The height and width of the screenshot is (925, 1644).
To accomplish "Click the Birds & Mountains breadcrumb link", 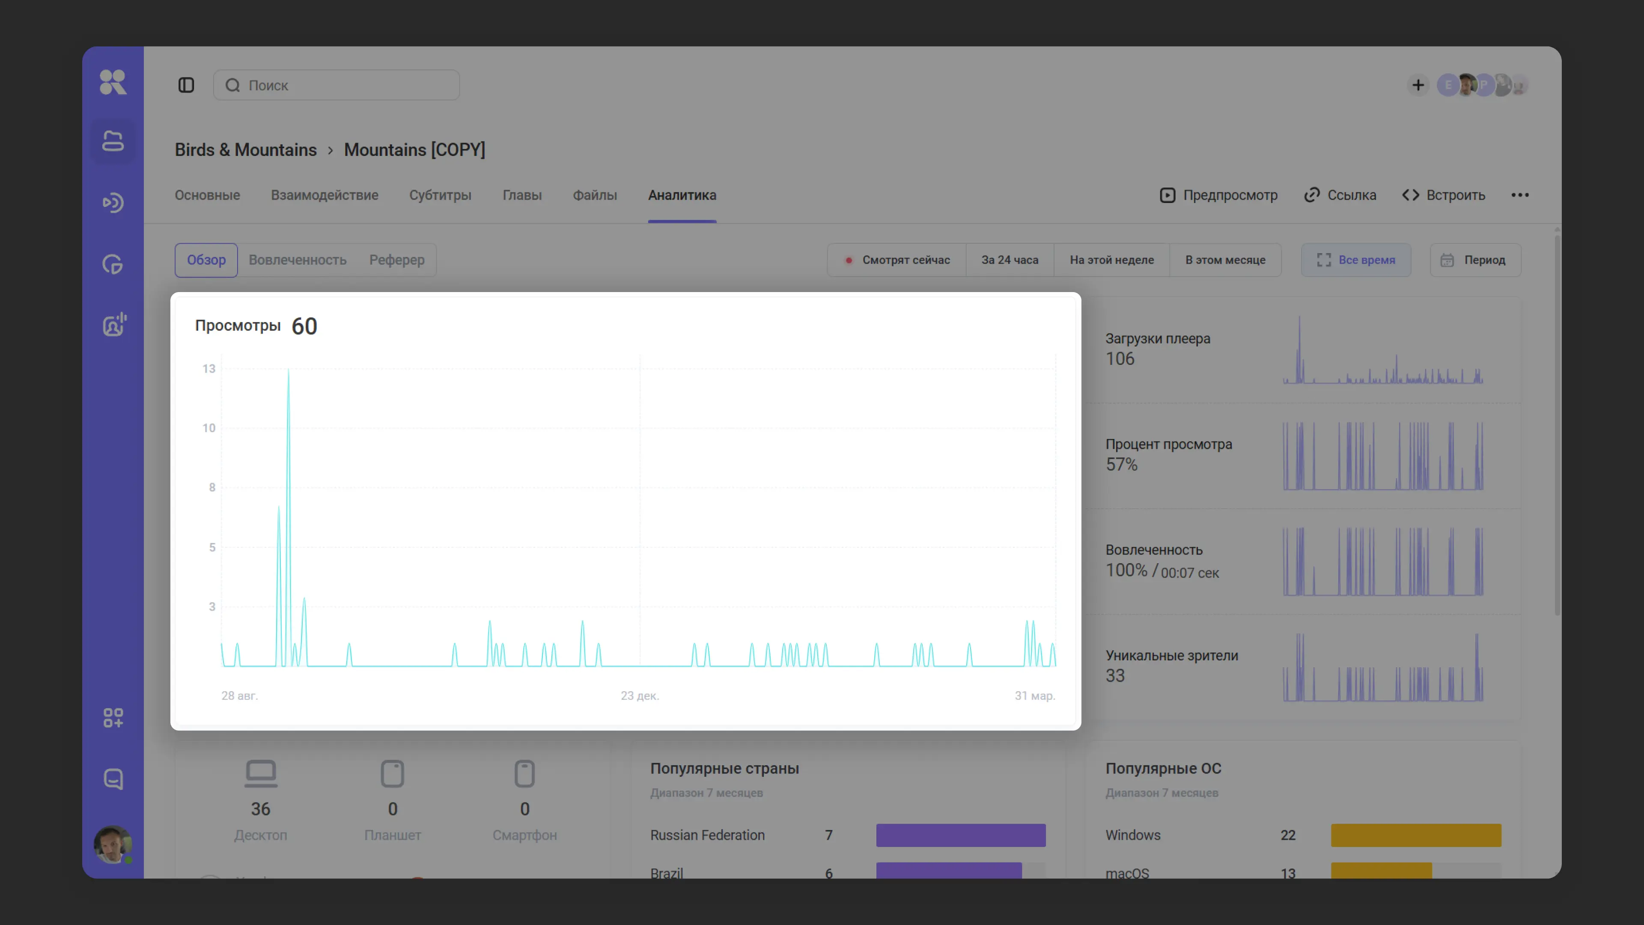I will pos(246,149).
